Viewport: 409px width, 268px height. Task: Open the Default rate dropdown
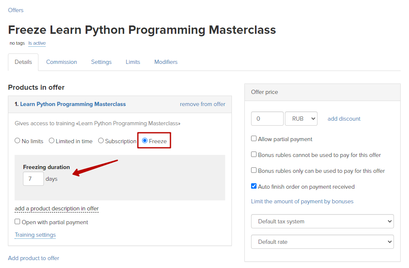[x=323, y=242]
